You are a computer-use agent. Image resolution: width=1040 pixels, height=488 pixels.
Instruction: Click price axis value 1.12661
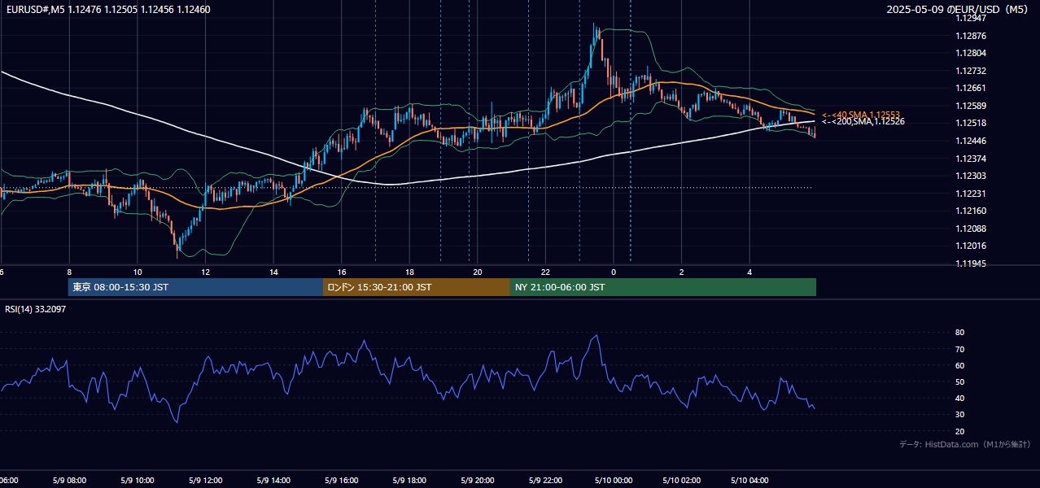[970, 88]
